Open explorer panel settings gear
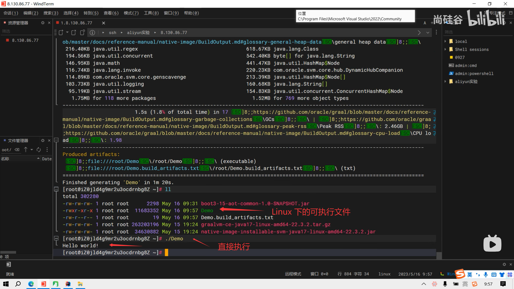The image size is (514, 289). point(43,23)
